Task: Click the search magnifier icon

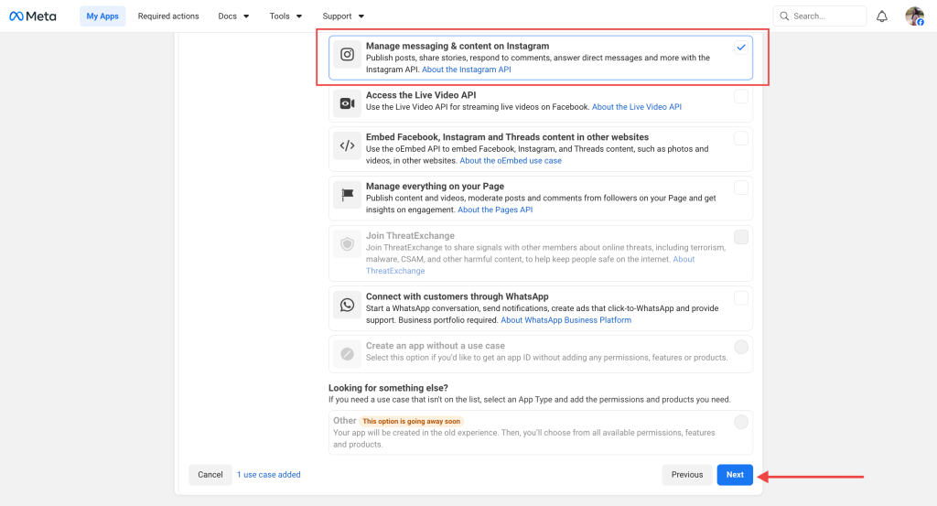Action: coord(784,16)
